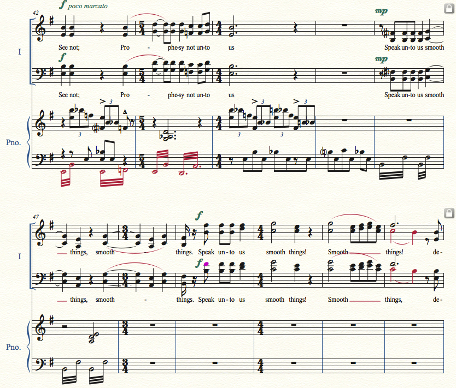This screenshot has width=456, height=388.
Task: Click the lock icon on the first system
Action: pyautogui.click(x=449, y=8)
